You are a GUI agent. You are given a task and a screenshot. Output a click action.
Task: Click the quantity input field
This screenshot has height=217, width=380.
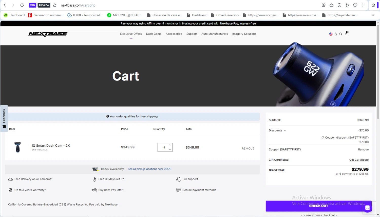pos(164,147)
